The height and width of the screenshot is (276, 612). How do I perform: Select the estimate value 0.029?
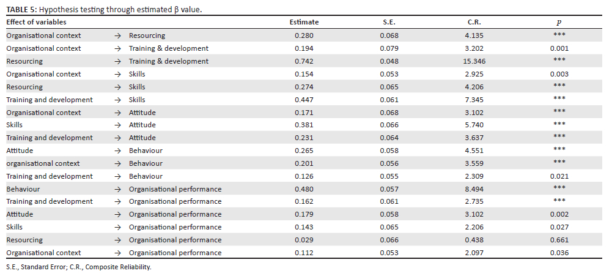pos(304,240)
